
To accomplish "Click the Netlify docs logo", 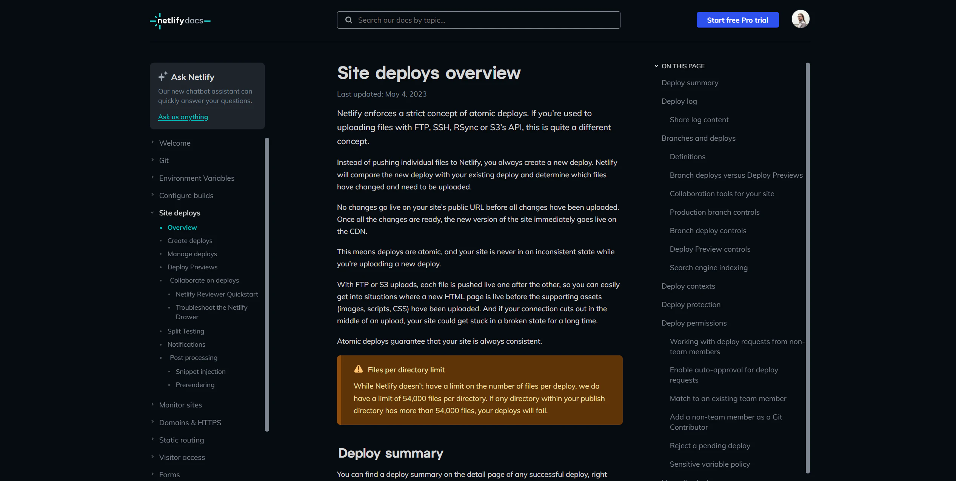I will coord(180,21).
